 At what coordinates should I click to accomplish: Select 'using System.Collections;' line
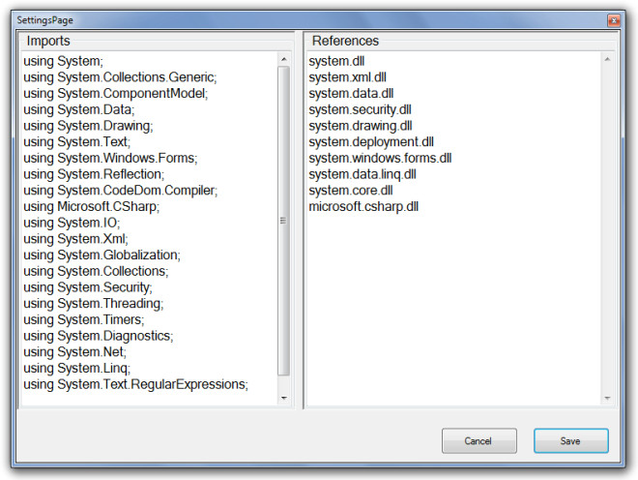click(96, 271)
